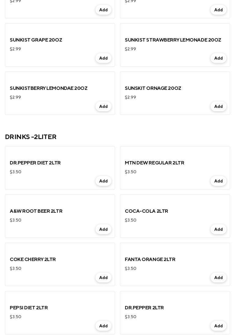Select the Fanta Orange 2LTR item name
Screen dimensions: 235x335
[150, 260]
